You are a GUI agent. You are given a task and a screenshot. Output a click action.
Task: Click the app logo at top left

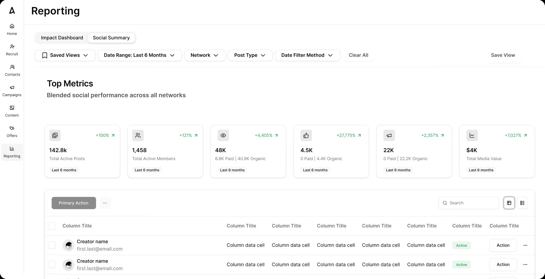click(12, 10)
